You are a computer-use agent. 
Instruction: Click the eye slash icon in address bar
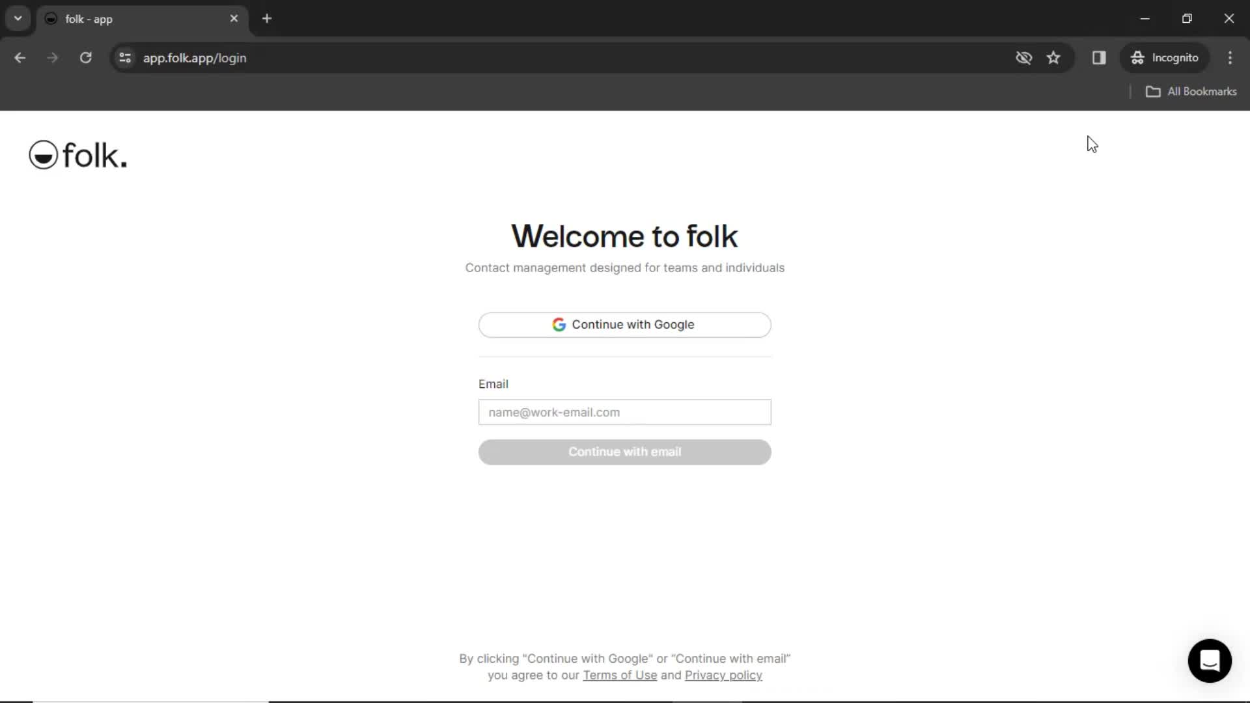tap(1023, 57)
